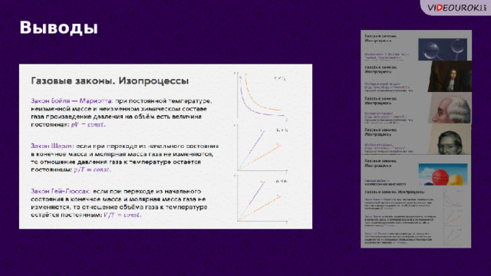Click the p/T = const formula
This screenshot has width=491, height=276.
(x=92, y=169)
